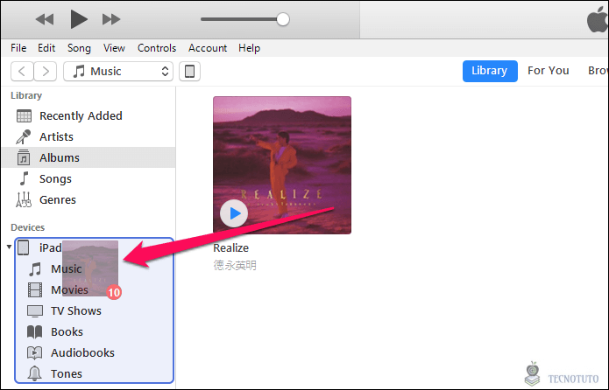This screenshot has width=609, height=390.
Task: Collapse the iPad device tree
Action: click(x=9, y=247)
